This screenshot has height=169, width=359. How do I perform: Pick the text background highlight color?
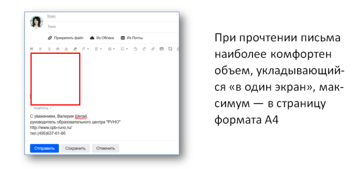[75, 49]
